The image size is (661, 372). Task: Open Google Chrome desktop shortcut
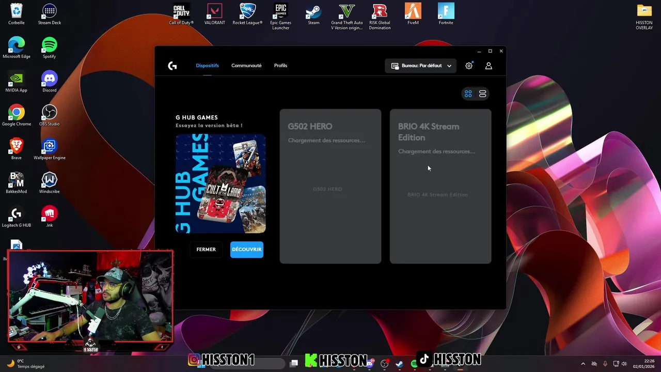click(17, 115)
